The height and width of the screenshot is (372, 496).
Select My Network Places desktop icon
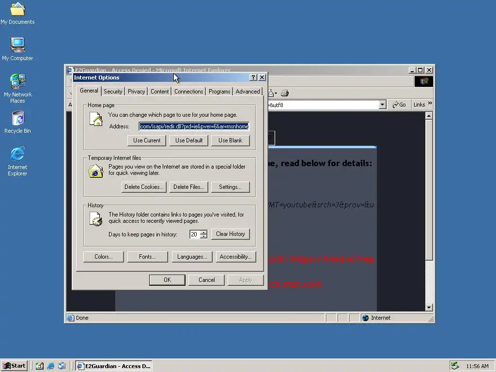point(17,88)
